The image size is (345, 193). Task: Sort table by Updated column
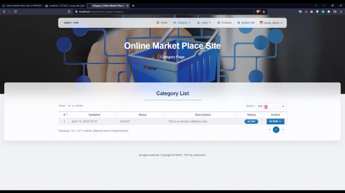[x=94, y=115]
